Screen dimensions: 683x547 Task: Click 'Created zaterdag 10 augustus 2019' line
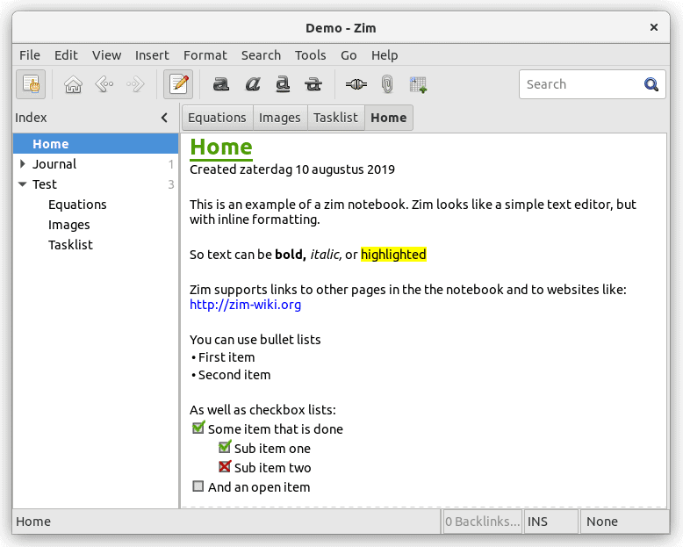click(292, 169)
